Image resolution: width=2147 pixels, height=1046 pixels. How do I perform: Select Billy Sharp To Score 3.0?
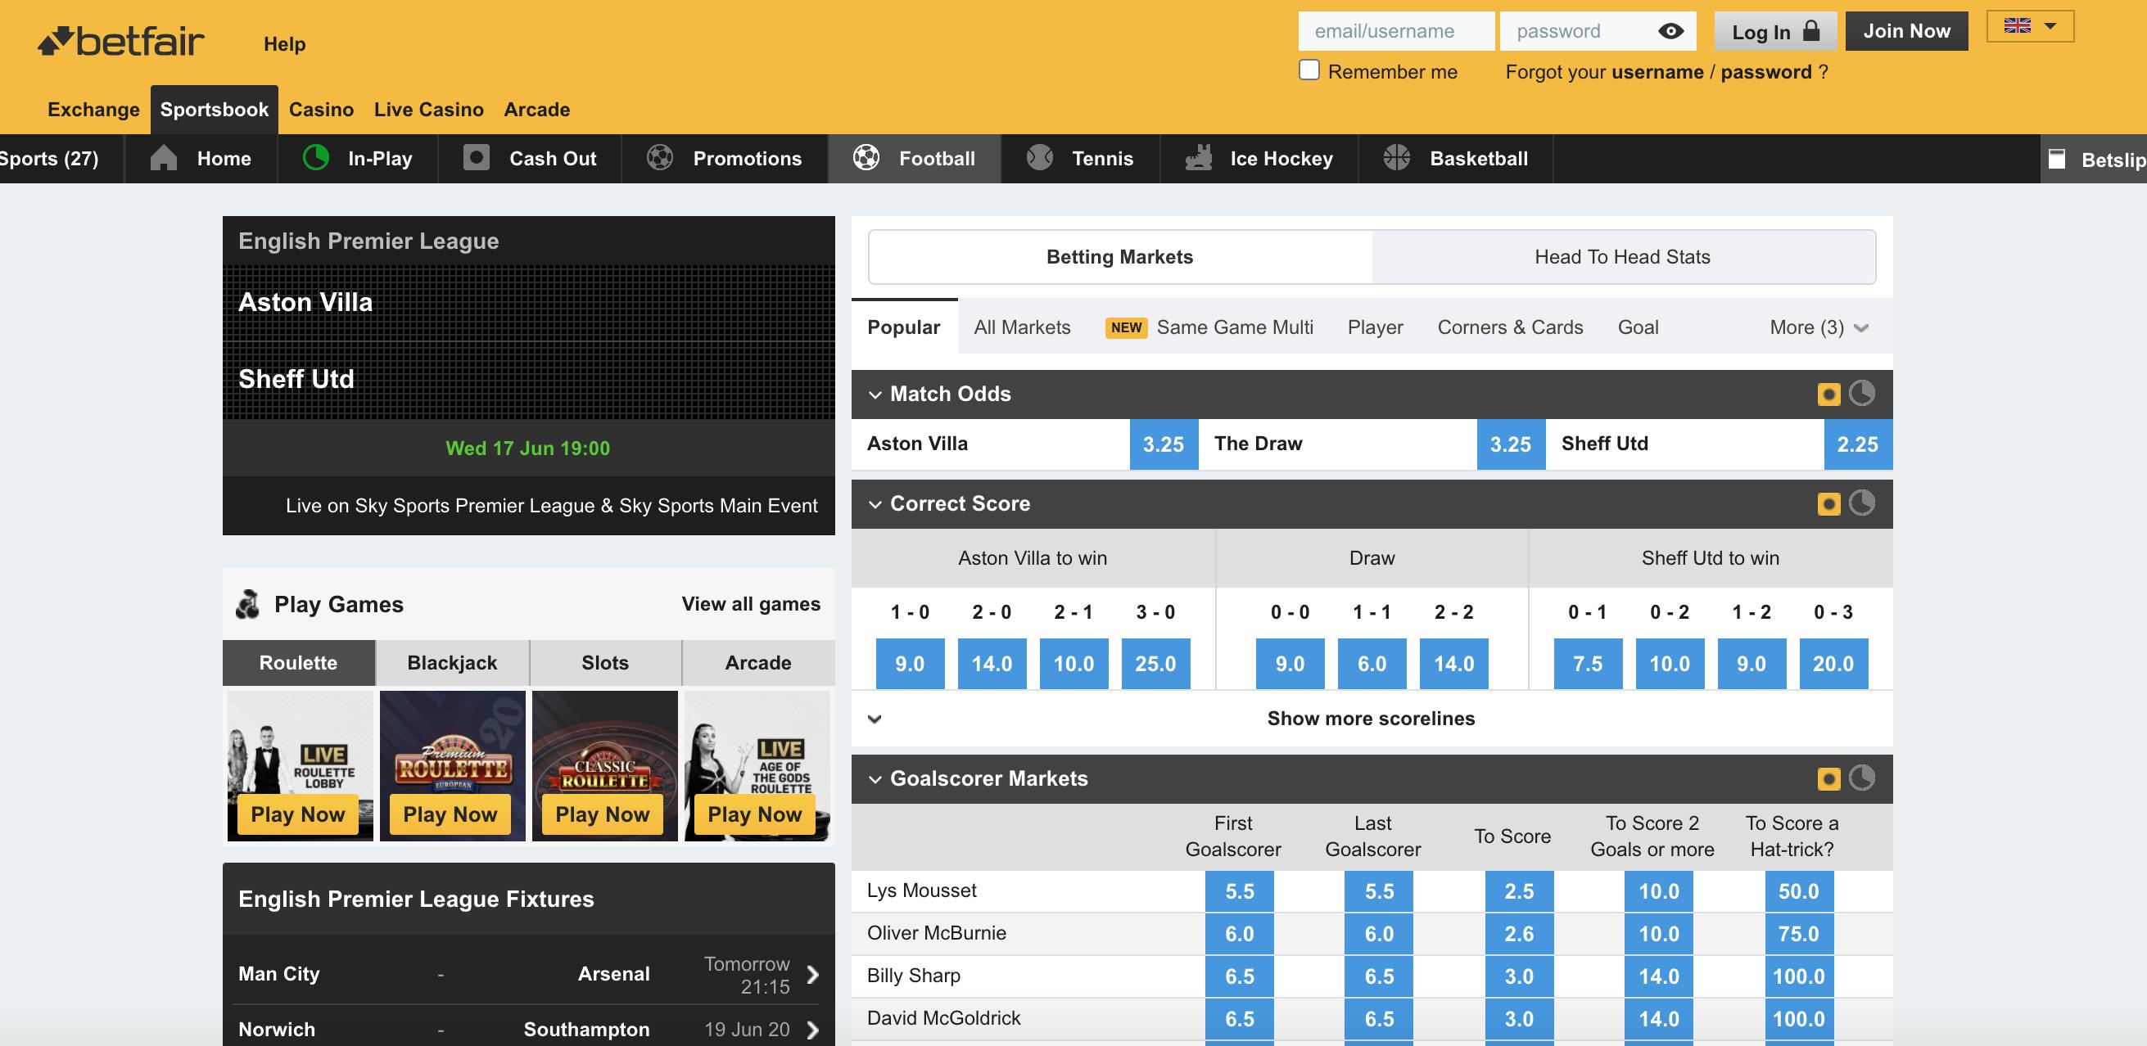(1520, 976)
